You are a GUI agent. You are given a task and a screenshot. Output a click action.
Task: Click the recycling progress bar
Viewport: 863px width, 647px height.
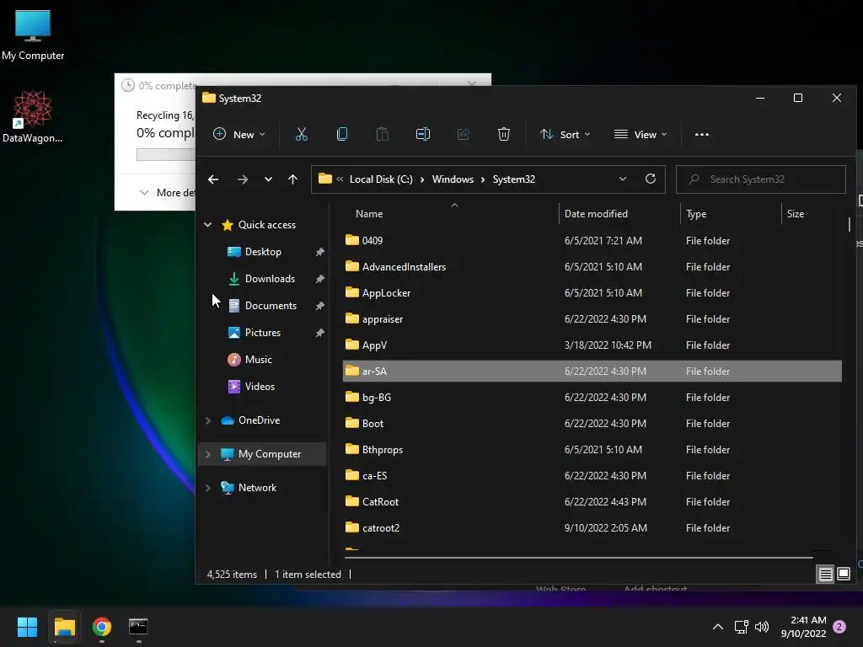[x=166, y=155]
